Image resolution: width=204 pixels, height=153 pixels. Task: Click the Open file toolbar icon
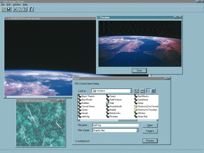click(4, 9)
